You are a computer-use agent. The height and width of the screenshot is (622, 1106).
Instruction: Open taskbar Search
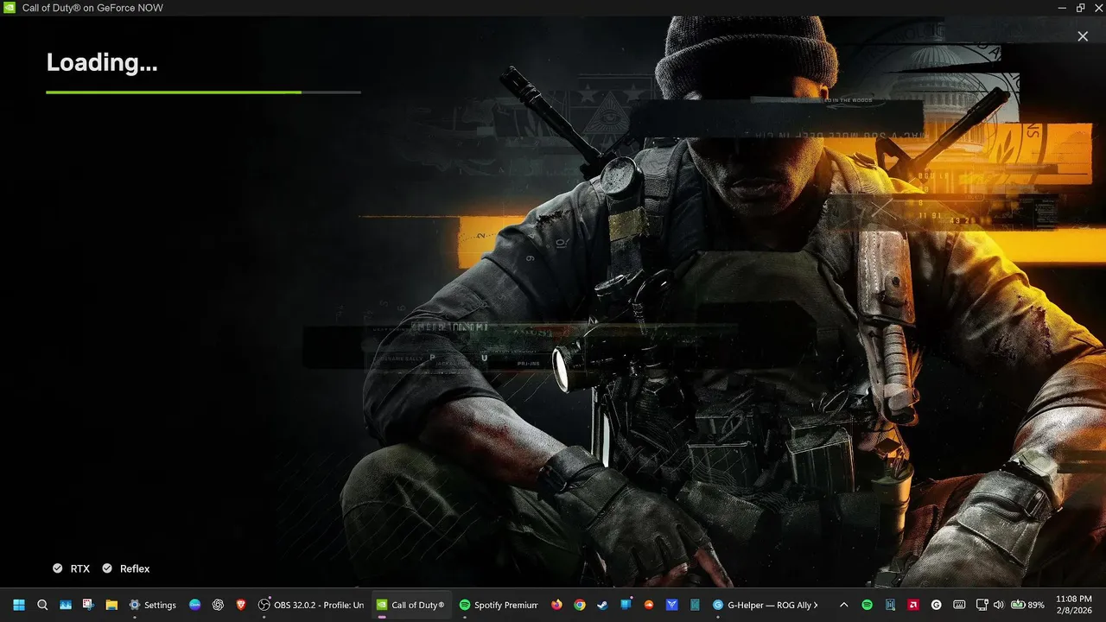click(x=42, y=605)
